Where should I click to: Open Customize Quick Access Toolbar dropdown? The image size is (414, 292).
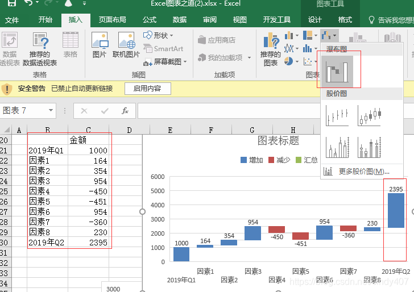pos(85,3)
